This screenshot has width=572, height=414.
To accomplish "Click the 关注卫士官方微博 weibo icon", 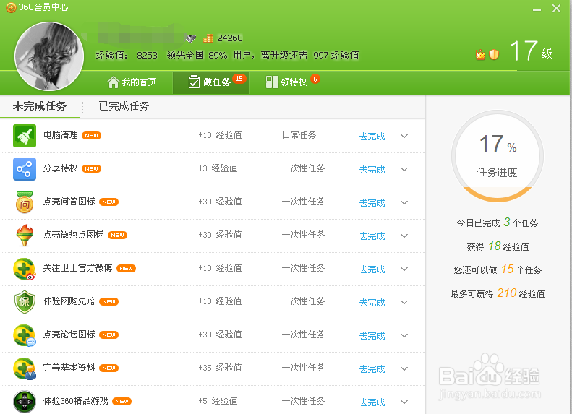I will coord(25,269).
